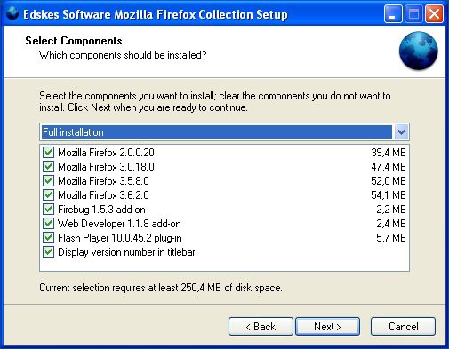This screenshot has width=449, height=349.
Task: Disable Firebug 1.5.3 add-on
Action: point(48,210)
